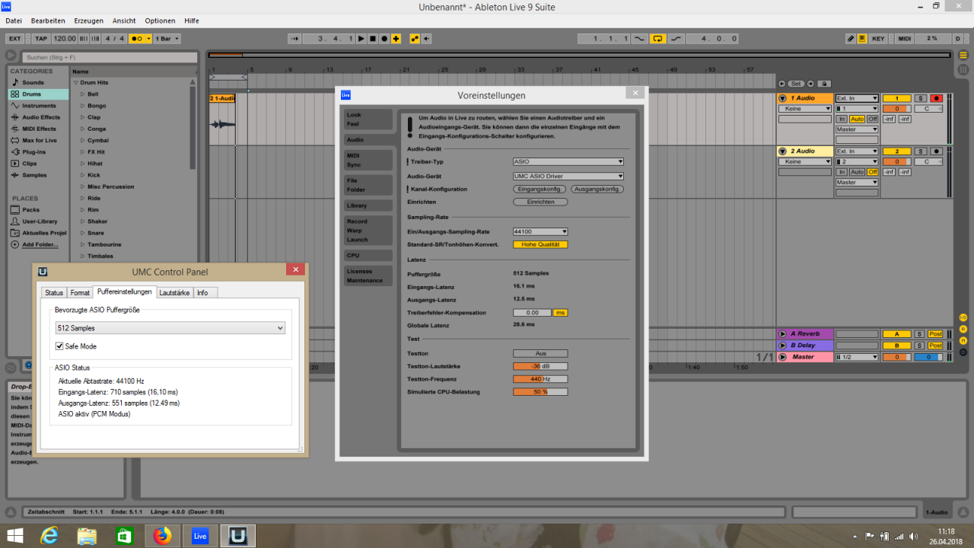Switch to Record Warp Launch preferences tab
The width and height of the screenshot is (974, 548).
coord(368,231)
